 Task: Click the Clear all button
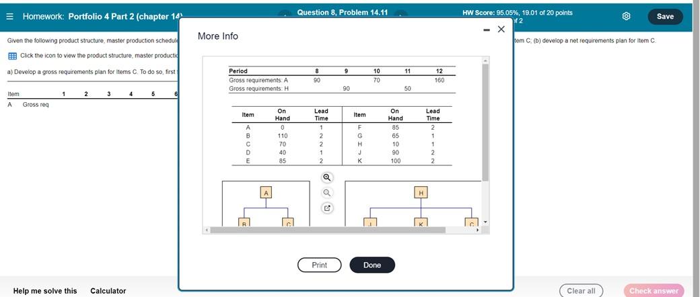click(582, 291)
